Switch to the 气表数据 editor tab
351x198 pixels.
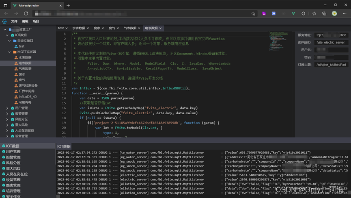click(130, 28)
